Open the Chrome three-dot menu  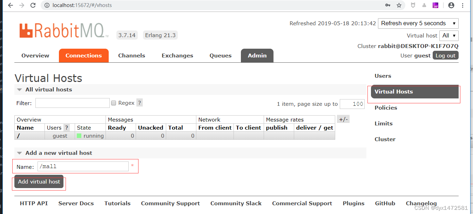point(462,5)
